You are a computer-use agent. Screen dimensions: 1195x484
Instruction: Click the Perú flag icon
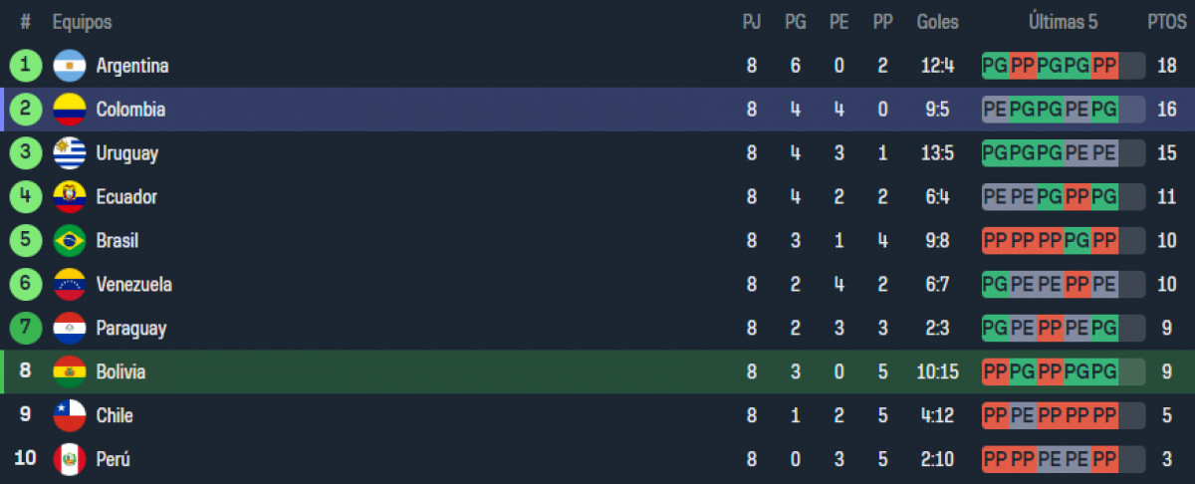70,460
